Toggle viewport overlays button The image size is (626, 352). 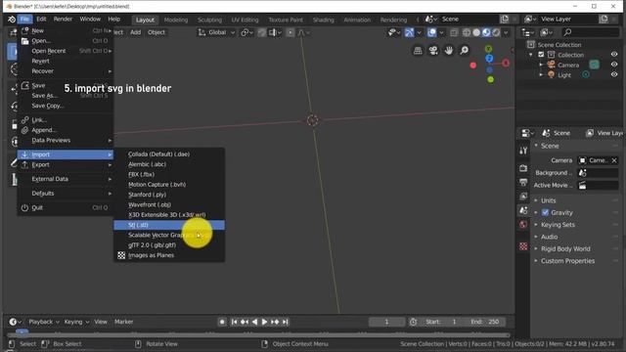(431, 32)
